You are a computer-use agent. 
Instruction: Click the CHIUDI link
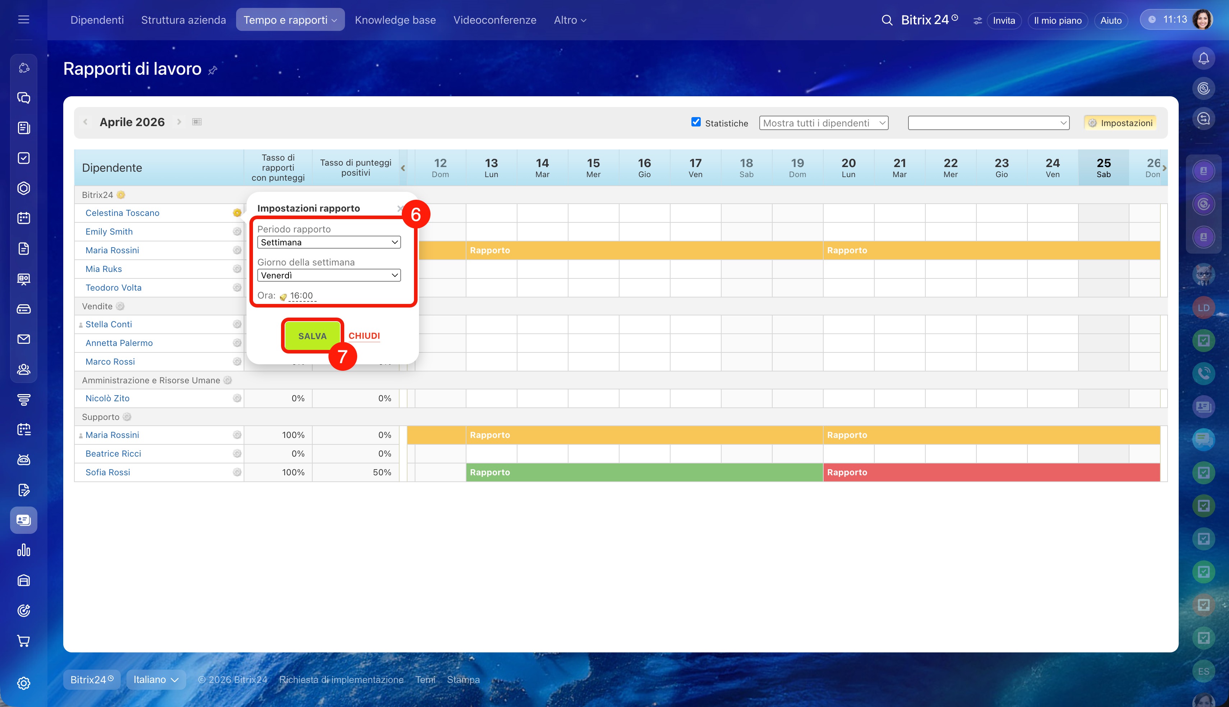[x=364, y=336]
